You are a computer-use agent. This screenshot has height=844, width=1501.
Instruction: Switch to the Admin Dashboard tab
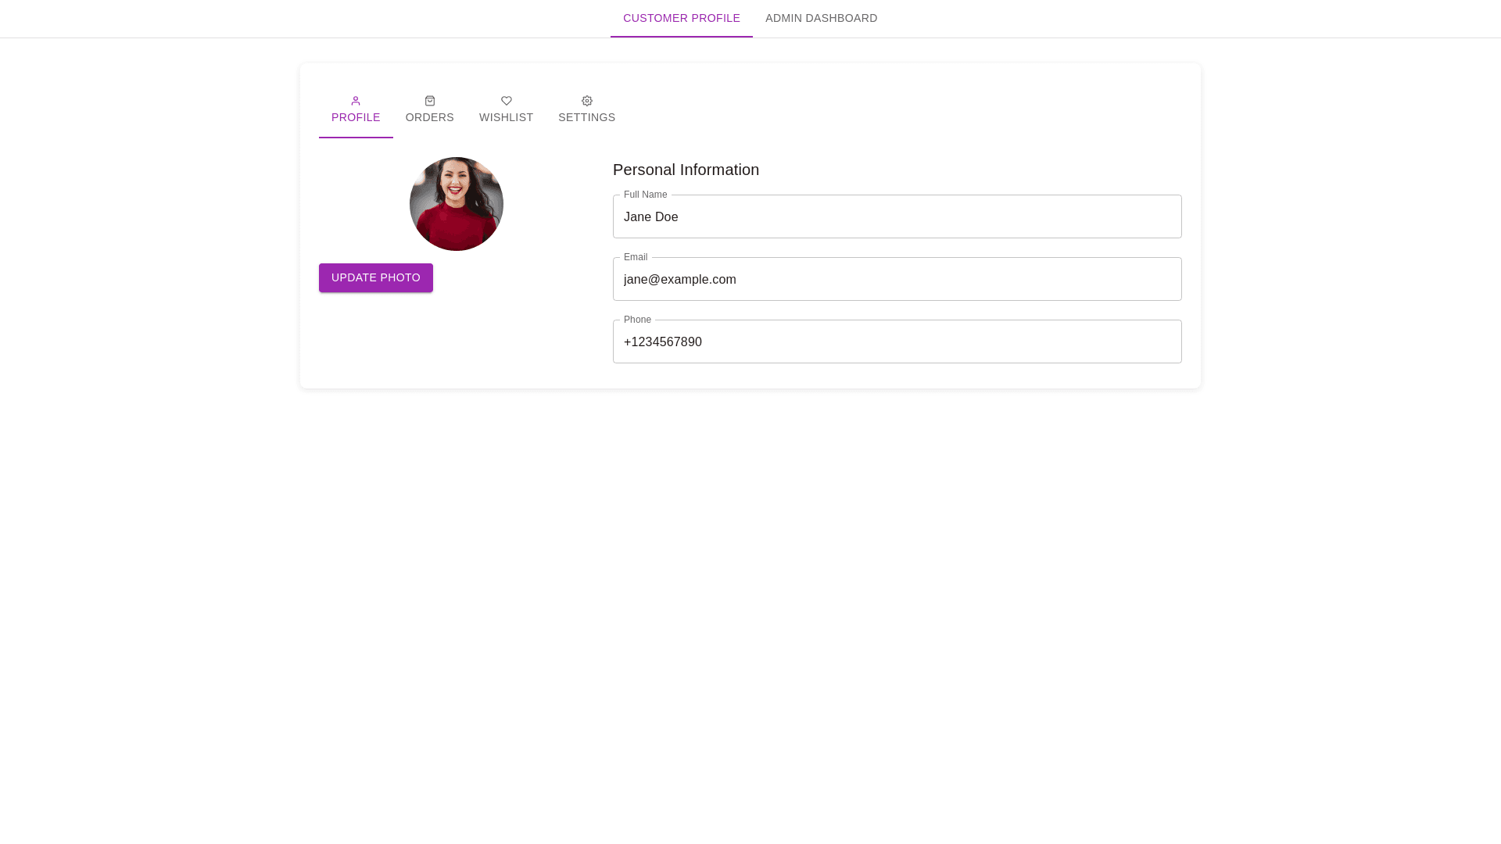(x=821, y=18)
